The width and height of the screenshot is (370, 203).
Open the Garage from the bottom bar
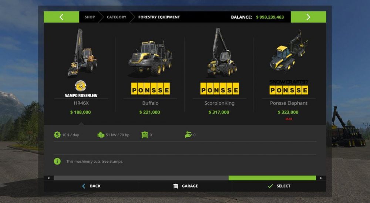[x=185, y=186]
